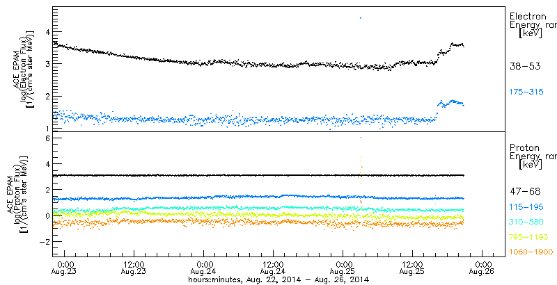This screenshot has width=557, height=285.
Task: Click the 12:00 Aug.25 time axis label
Action: pos(412,268)
